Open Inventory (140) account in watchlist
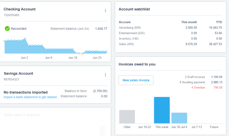The height and width of the screenshot is (136, 229). tap(129, 39)
